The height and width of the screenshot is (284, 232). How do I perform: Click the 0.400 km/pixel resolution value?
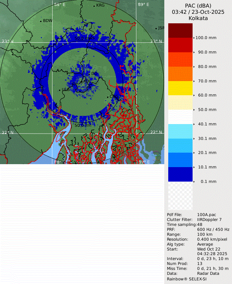pos(212,239)
